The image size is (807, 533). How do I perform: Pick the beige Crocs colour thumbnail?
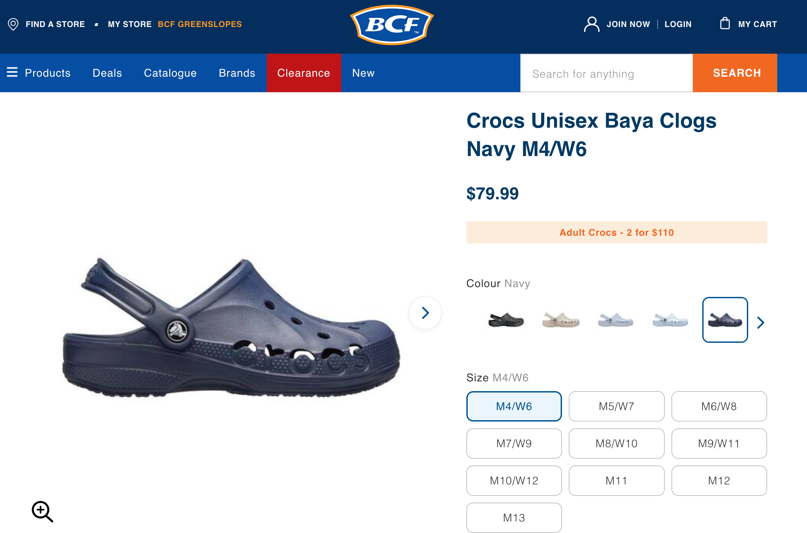pos(561,320)
